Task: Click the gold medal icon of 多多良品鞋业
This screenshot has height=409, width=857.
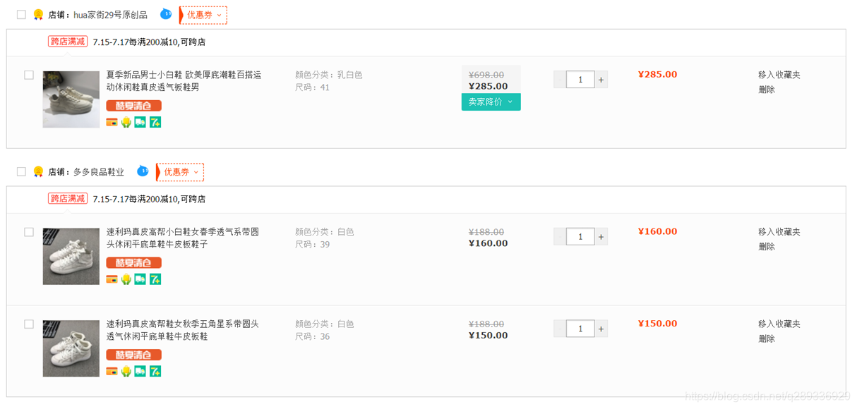Action: pyautogui.click(x=38, y=172)
